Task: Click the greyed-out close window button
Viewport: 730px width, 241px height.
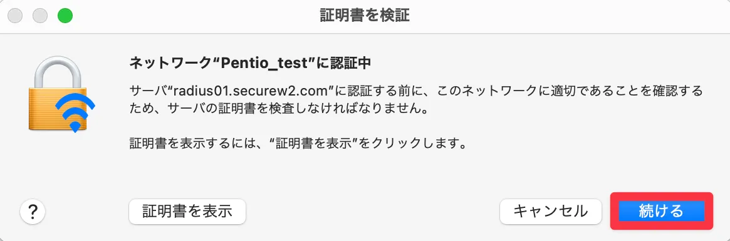Action: (x=16, y=16)
